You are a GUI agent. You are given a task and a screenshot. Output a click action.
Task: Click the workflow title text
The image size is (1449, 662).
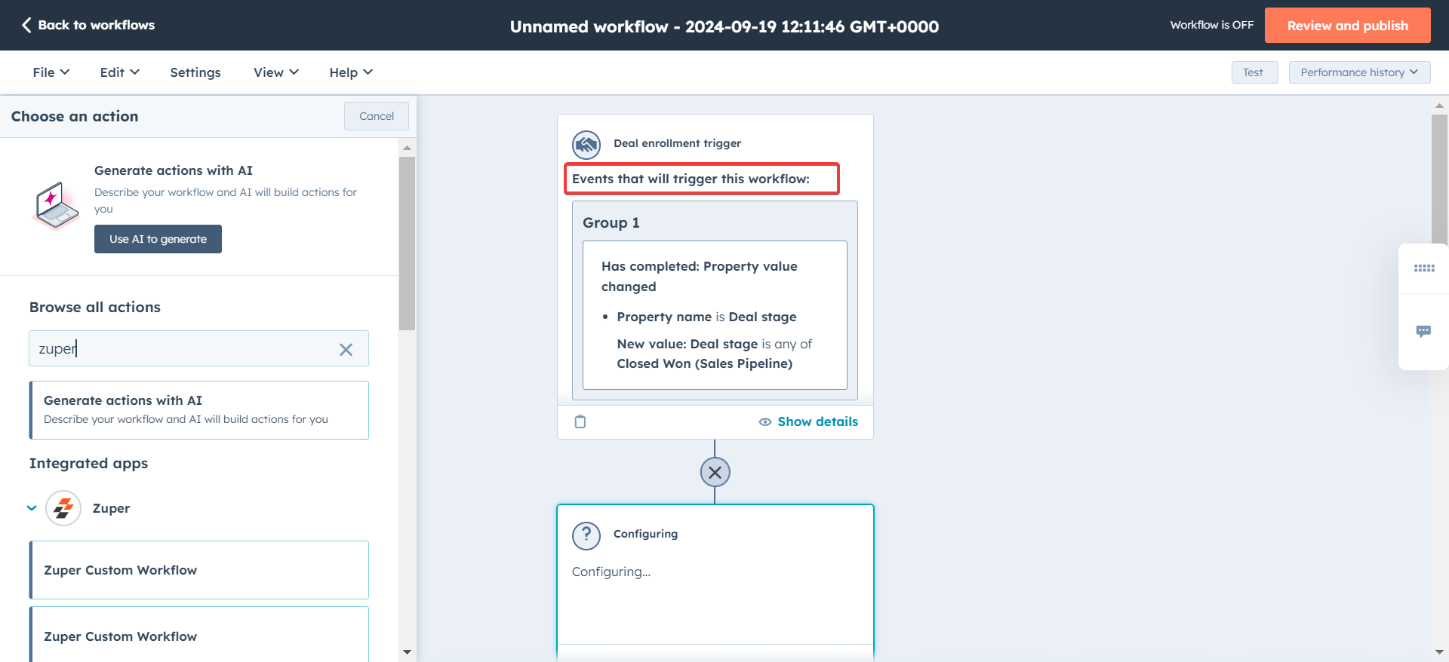coord(724,26)
